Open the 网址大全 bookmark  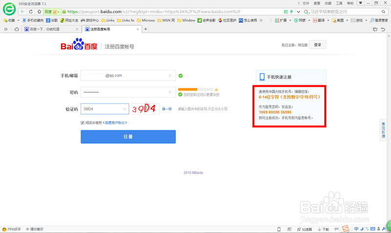point(69,20)
